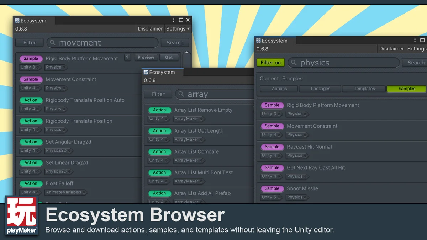
Task: Click into the search field containing 'array'
Action: tap(213, 94)
